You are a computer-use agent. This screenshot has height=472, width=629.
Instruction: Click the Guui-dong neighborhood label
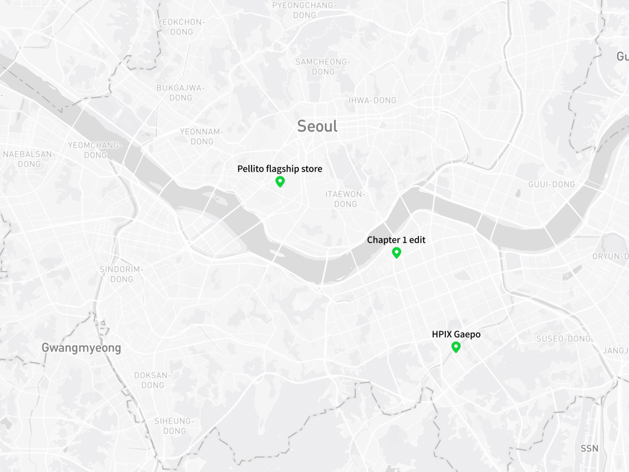pyautogui.click(x=551, y=184)
